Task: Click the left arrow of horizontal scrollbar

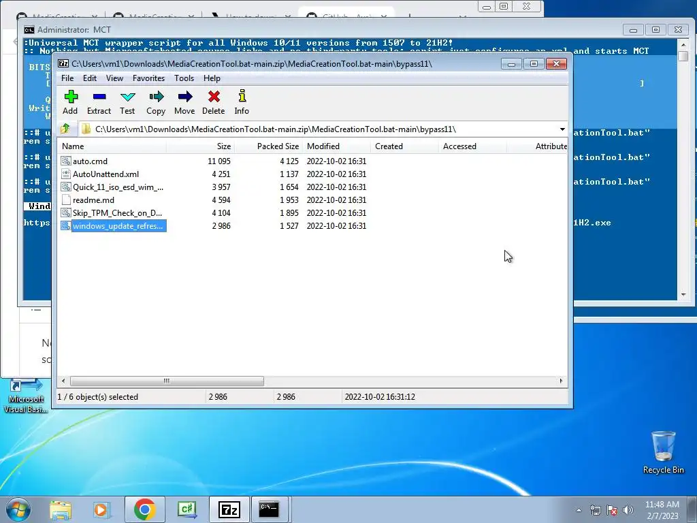Action: pos(63,381)
